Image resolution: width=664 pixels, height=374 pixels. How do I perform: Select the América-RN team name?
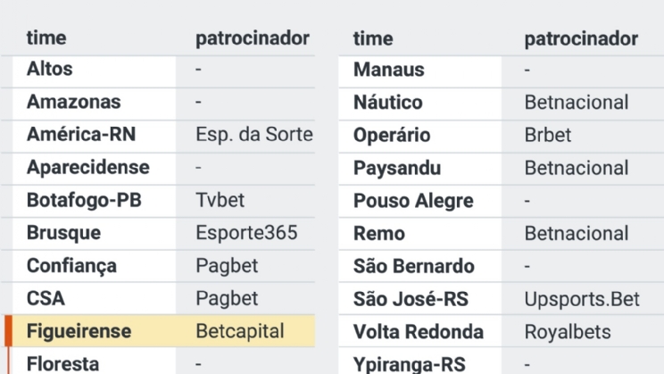81,135
